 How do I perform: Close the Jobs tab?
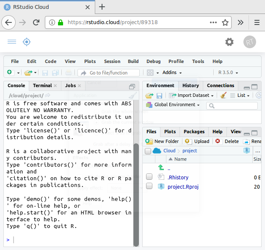point(79,85)
